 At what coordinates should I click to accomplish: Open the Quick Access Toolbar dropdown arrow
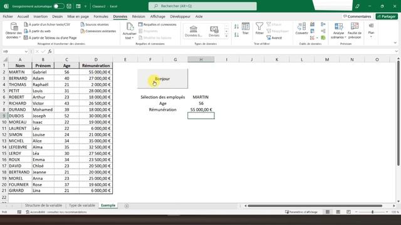[x=85, y=6]
